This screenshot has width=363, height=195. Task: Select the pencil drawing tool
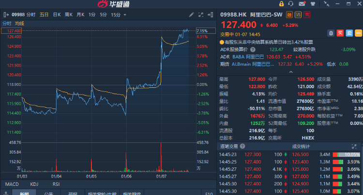(191, 14)
